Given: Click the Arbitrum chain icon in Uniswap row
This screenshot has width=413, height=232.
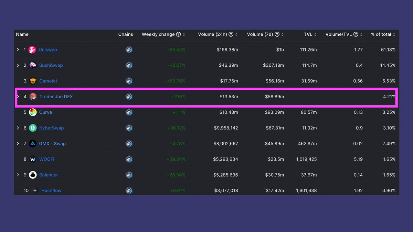Looking at the screenshot, I should (129, 50).
